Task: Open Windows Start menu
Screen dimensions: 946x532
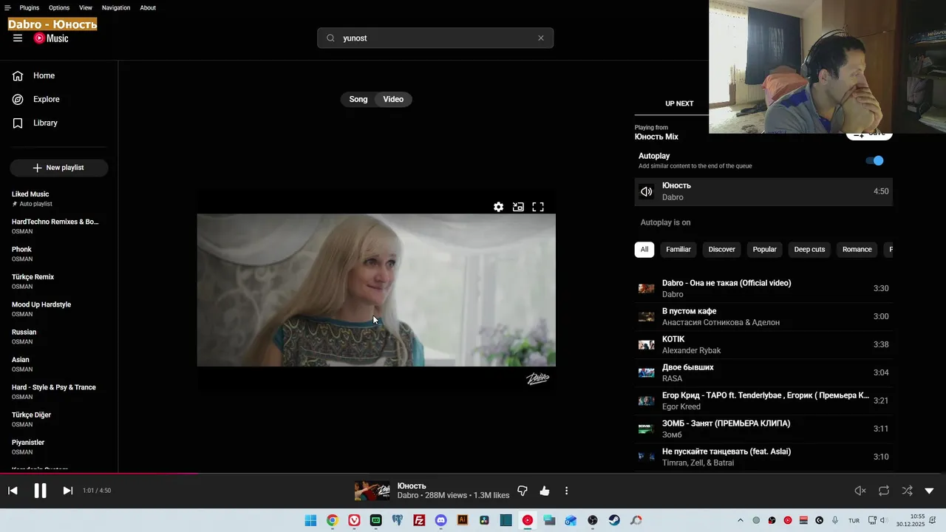Action: click(x=310, y=520)
